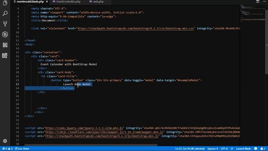Click the minimap code overview
Screen dimensions: 268x151
tap(253, 14)
